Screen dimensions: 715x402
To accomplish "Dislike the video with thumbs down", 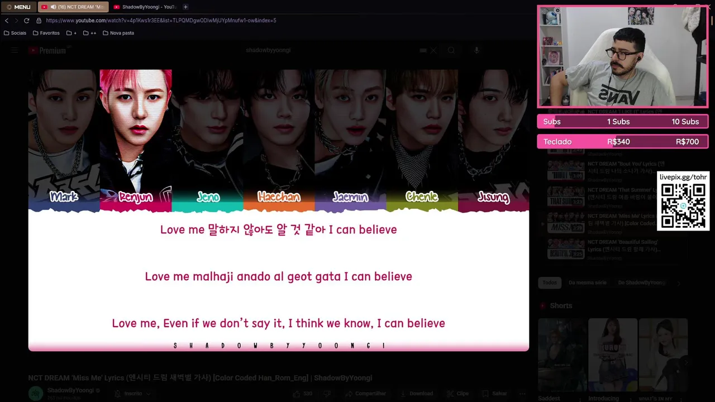I will (328, 394).
